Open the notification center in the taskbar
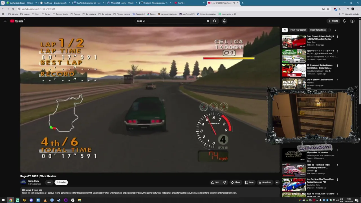This screenshot has width=361, height=203. pyautogui.click(x=356, y=200)
